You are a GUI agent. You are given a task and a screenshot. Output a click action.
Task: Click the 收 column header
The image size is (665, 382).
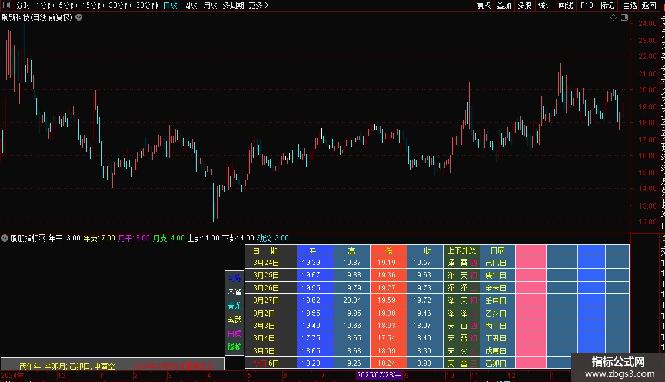[x=425, y=251]
